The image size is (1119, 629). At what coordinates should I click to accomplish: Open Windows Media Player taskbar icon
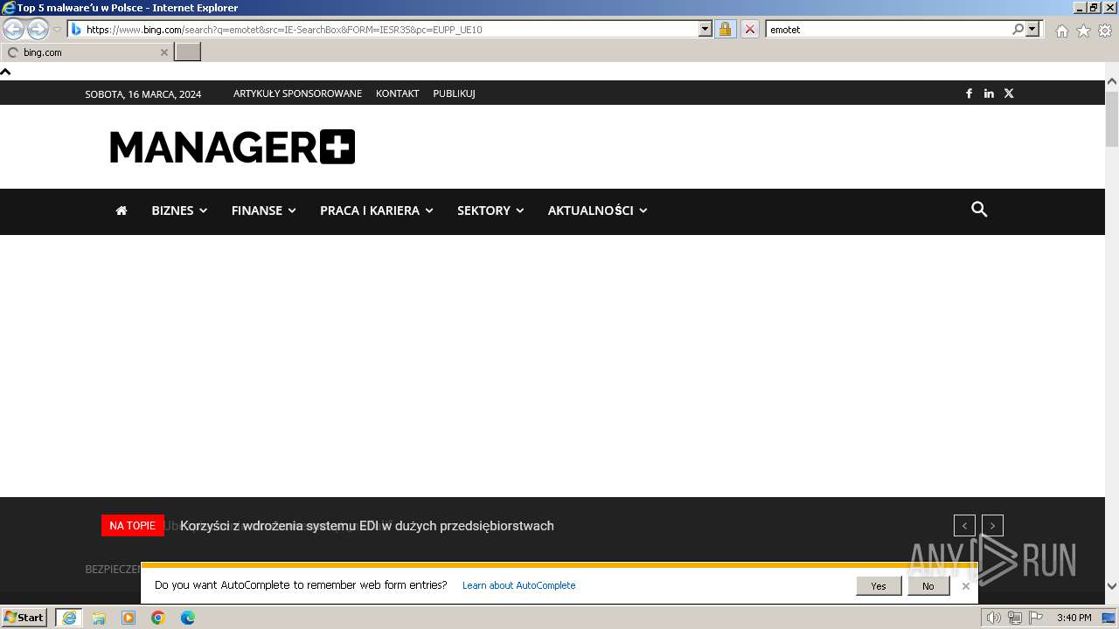129,618
